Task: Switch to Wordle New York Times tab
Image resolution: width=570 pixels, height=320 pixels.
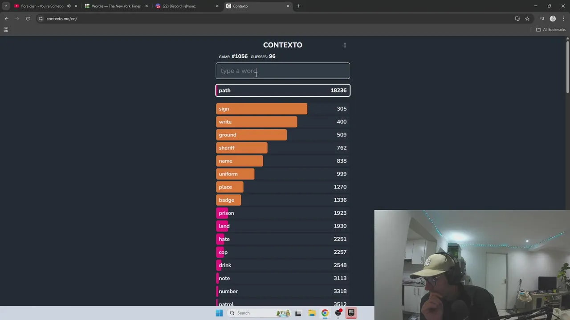Action: click(116, 6)
